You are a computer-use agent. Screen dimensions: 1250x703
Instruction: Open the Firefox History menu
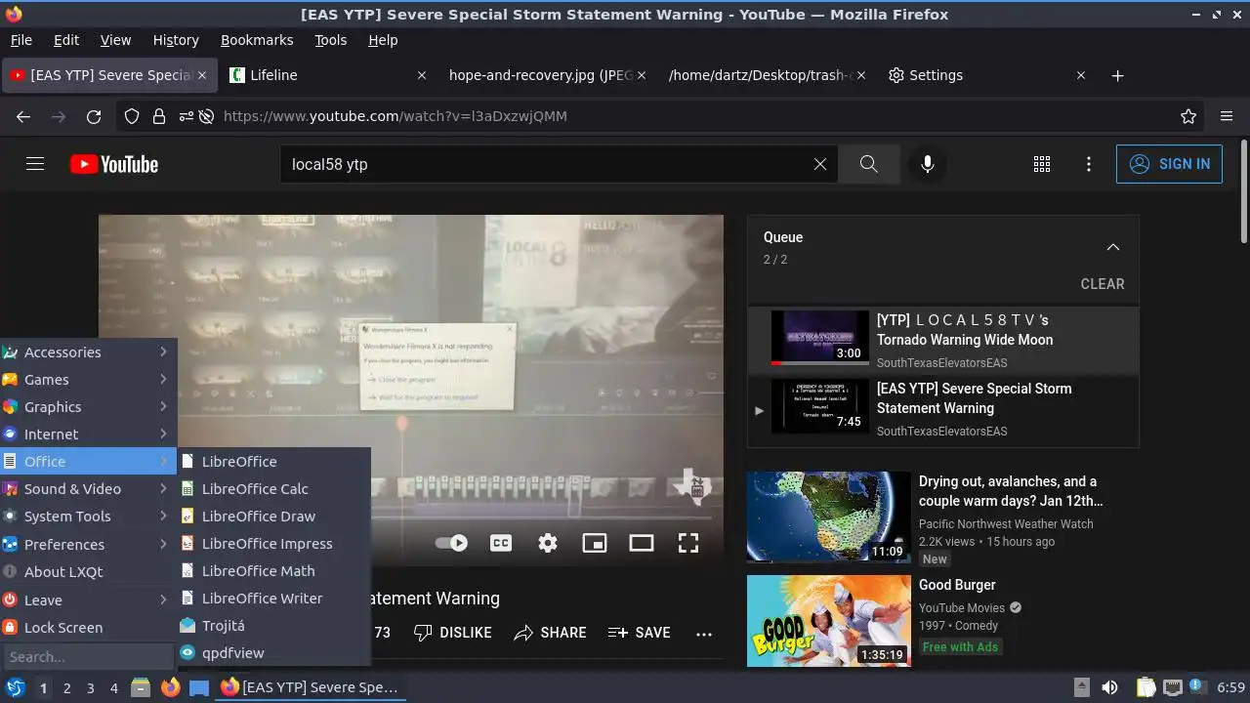click(176, 40)
